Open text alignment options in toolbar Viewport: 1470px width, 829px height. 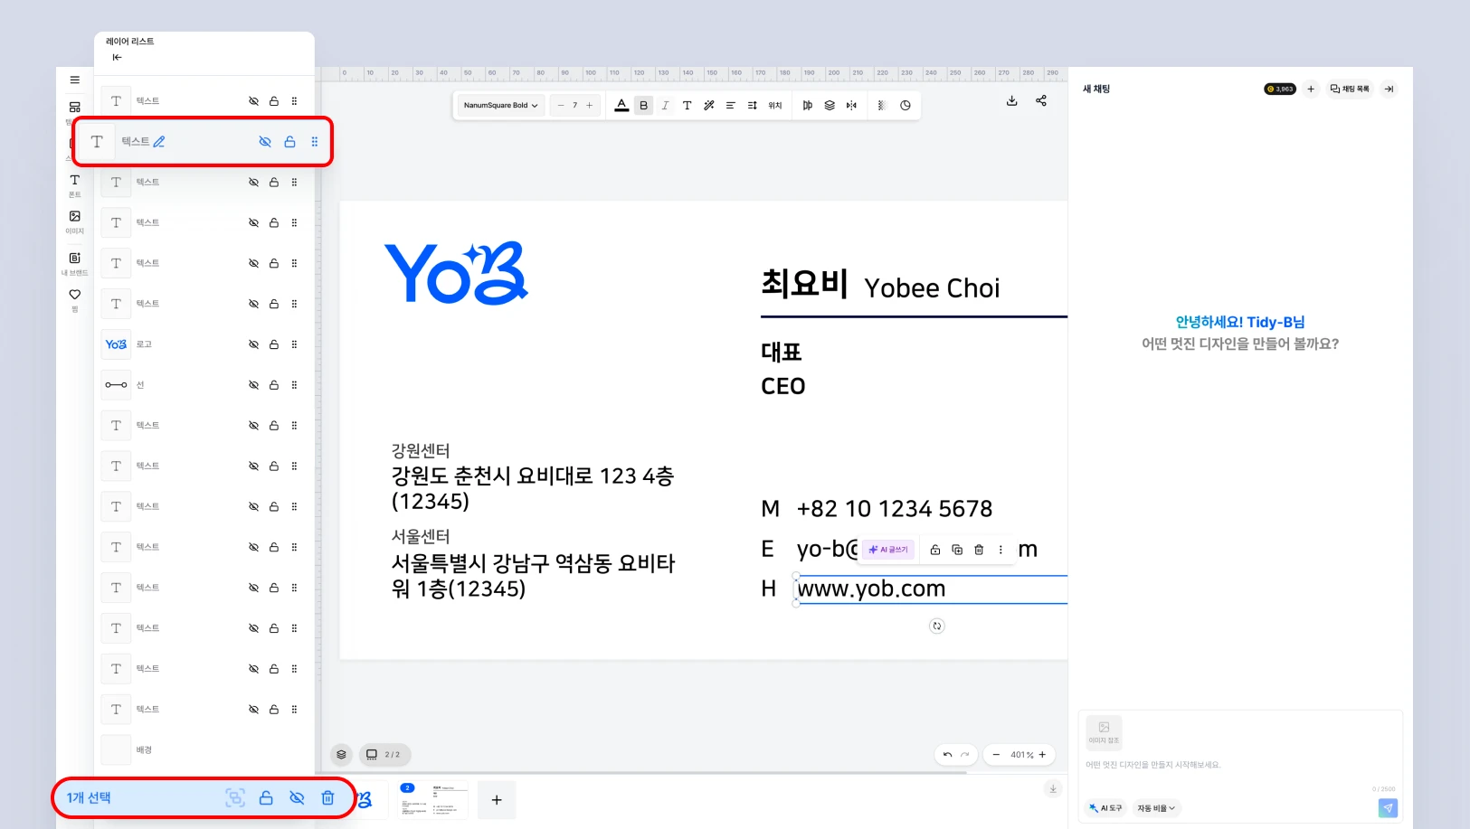tap(730, 106)
